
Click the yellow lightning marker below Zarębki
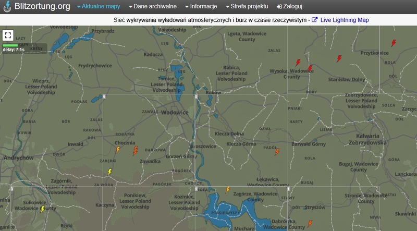pos(110,172)
